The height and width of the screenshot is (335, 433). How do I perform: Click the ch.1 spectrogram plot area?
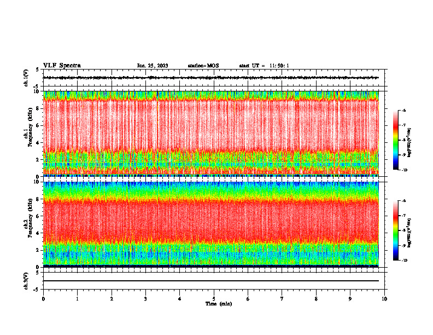coord(211,134)
